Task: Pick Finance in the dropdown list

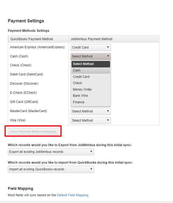Action: click(91, 102)
